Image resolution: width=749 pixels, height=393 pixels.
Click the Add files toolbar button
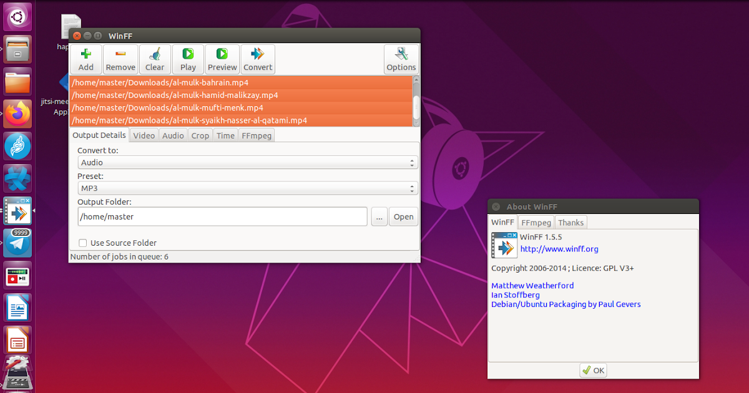[86, 60]
